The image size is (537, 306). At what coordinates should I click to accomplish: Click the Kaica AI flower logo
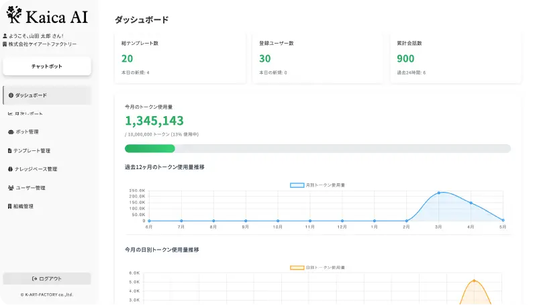[x=14, y=15]
